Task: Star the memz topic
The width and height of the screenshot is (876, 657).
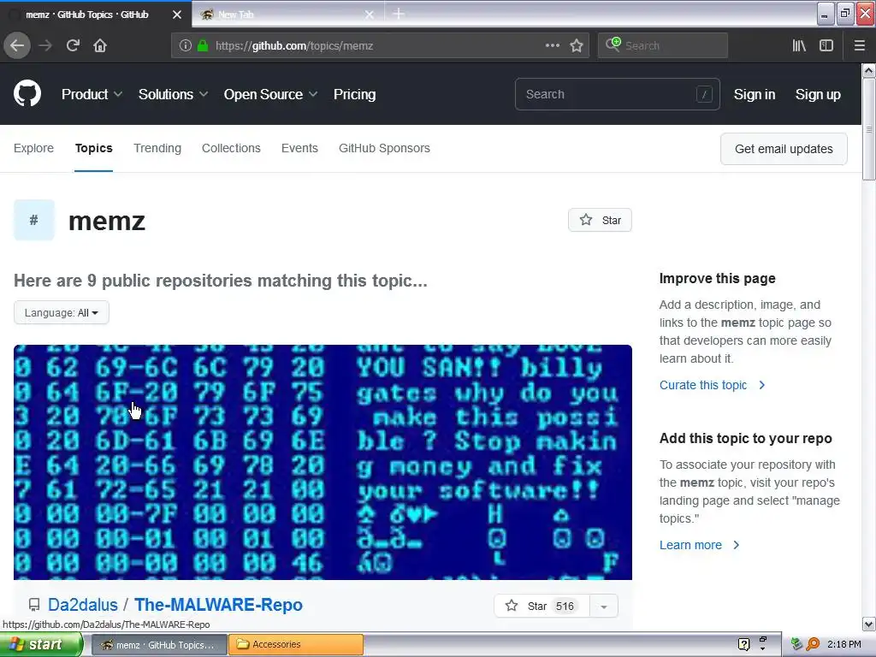Action: tap(600, 220)
